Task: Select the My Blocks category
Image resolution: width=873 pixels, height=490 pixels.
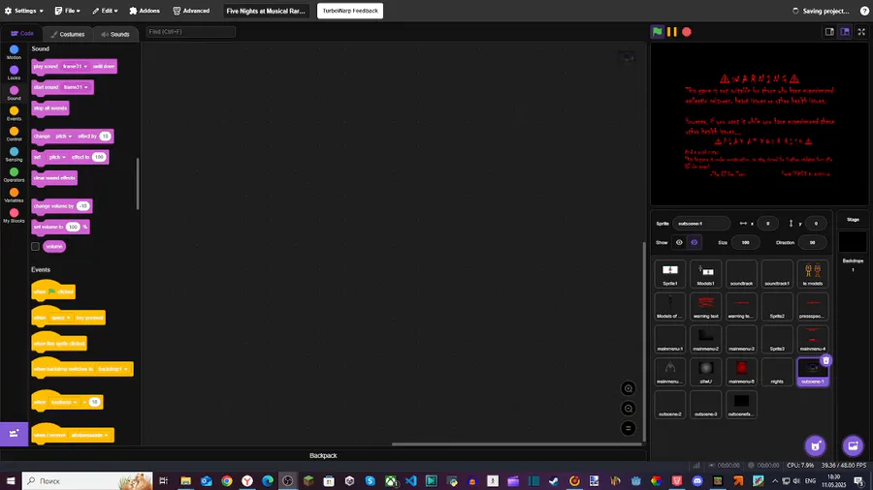Action: pos(14,216)
